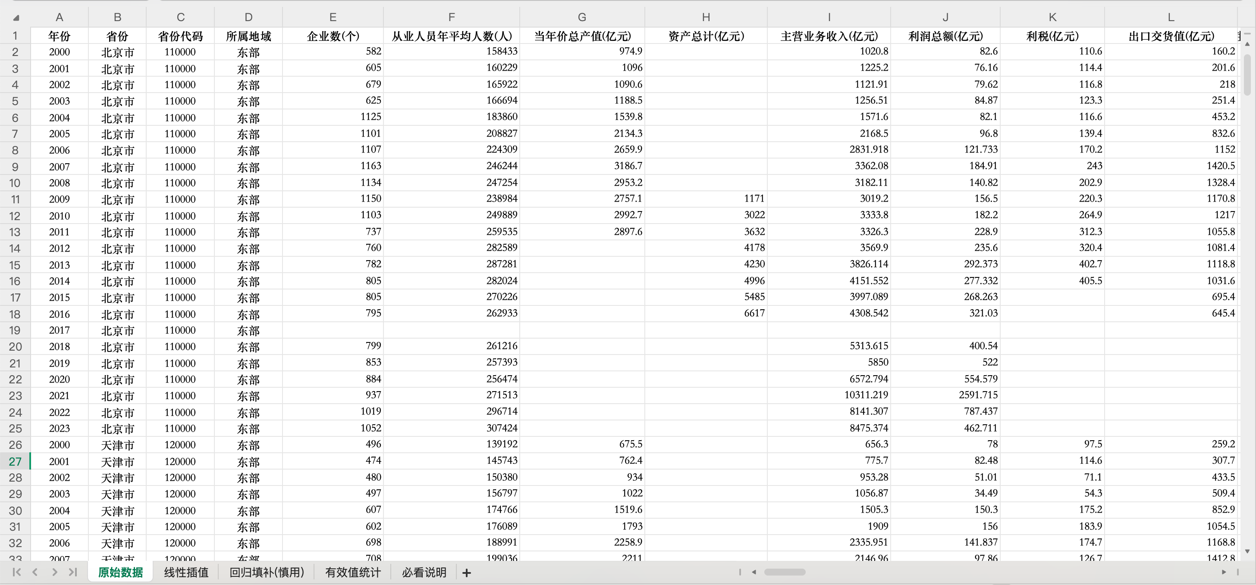Viewport: 1256px width, 585px height.
Task: Jump to first sheet with navigation arrow
Action: coord(16,572)
